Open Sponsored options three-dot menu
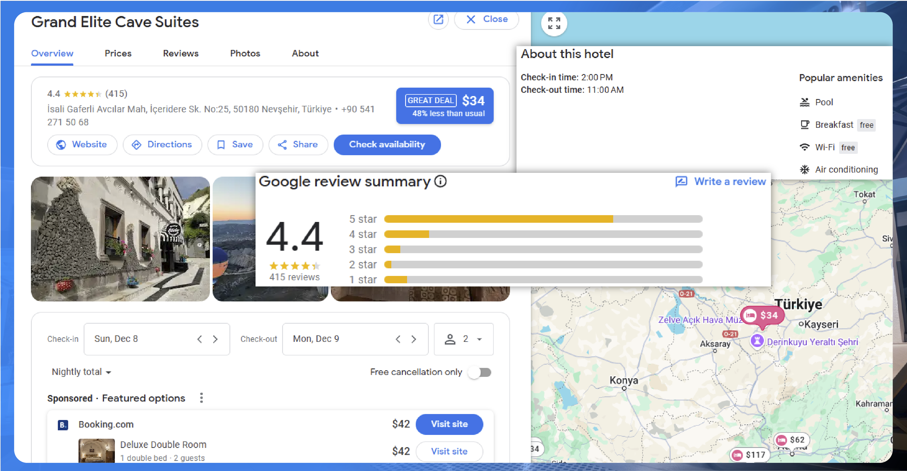 pyautogui.click(x=201, y=398)
